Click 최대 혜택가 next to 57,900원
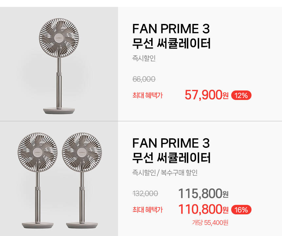The width and height of the screenshot is (282, 236). coord(148,96)
